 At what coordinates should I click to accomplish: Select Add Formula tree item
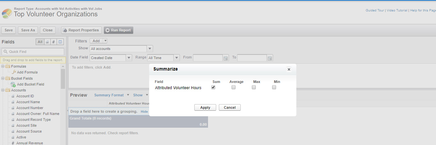point(27,72)
